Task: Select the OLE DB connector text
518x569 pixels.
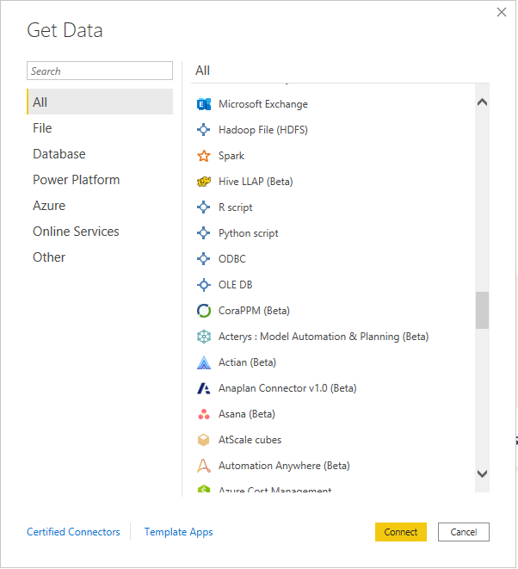Action: 235,285
